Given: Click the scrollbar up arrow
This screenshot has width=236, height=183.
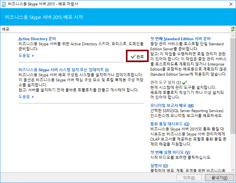Looking at the screenshot, I should (x=233, y=36).
